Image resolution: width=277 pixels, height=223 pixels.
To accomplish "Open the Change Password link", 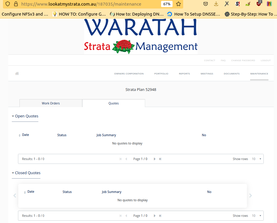I will 243,60.
